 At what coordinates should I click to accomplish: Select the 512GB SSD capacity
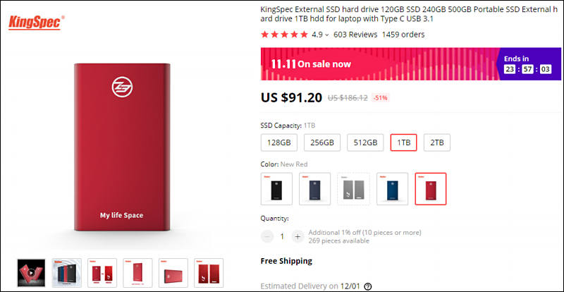coord(364,142)
